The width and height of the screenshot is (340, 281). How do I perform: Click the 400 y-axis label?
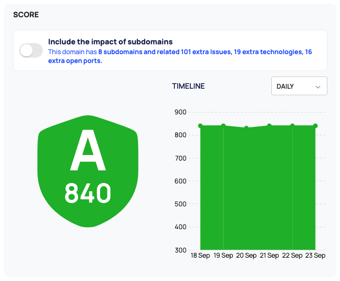pos(181,227)
